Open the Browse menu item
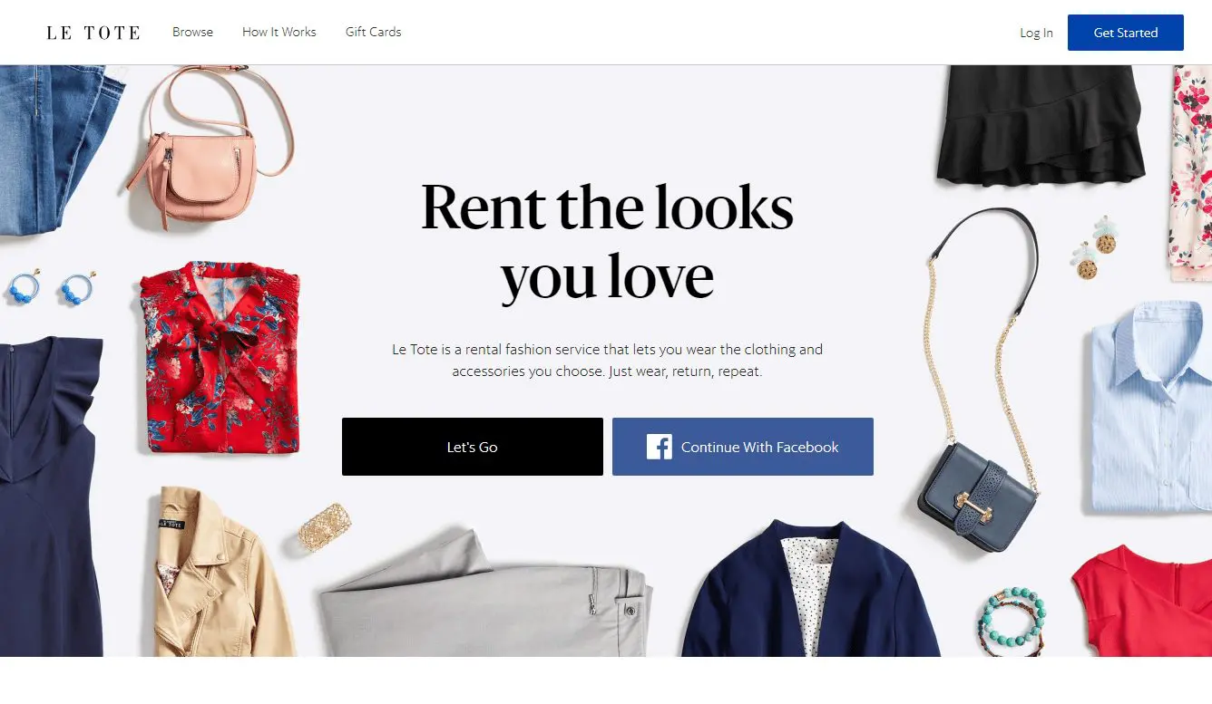Image resolution: width=1212 pixels, height=704 pixels. (x=193, y=32)
